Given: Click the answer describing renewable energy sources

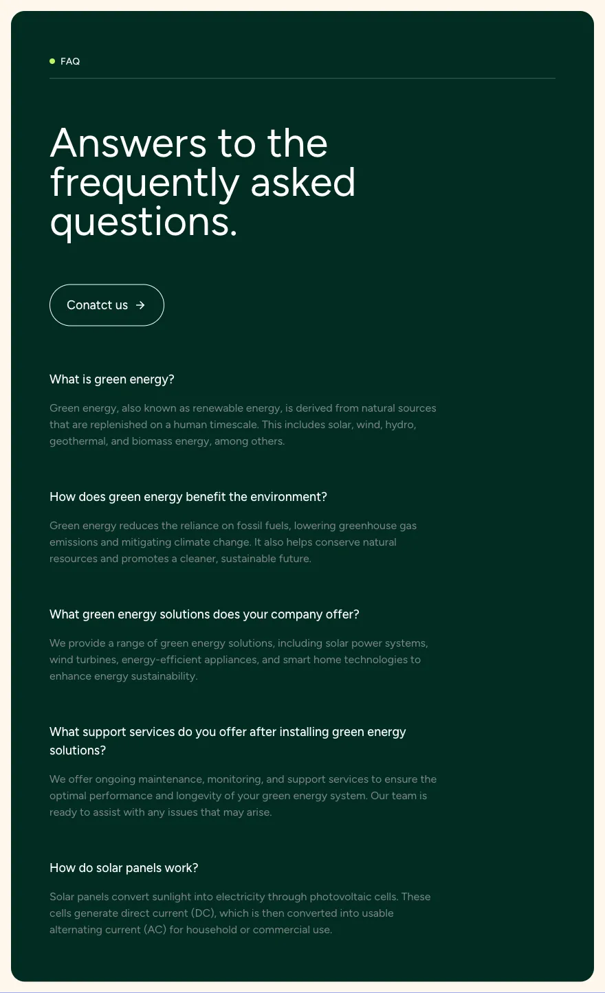Looking at the screenshot, I should point(243,425).
